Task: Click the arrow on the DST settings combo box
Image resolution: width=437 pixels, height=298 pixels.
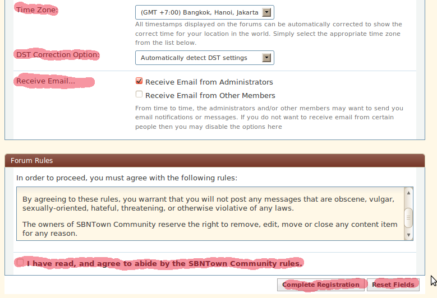Action: (267, 58)
